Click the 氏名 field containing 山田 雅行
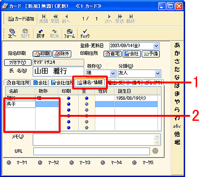 tap(58, 71)
